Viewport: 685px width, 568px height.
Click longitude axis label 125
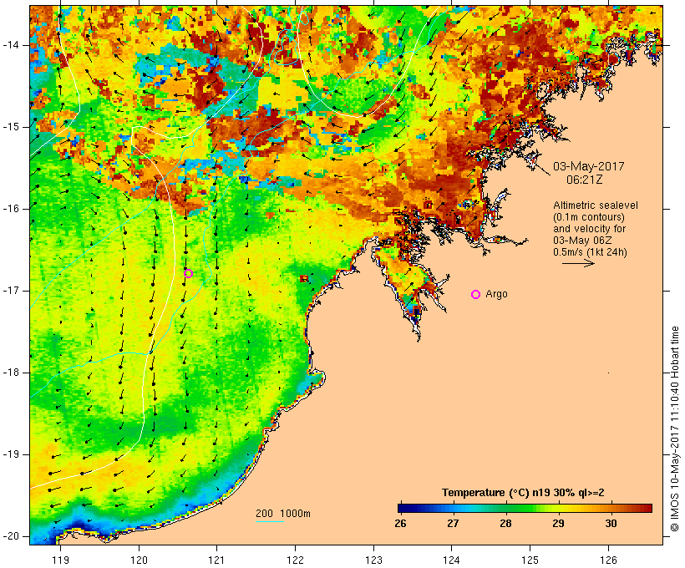(x=530, y=560)
